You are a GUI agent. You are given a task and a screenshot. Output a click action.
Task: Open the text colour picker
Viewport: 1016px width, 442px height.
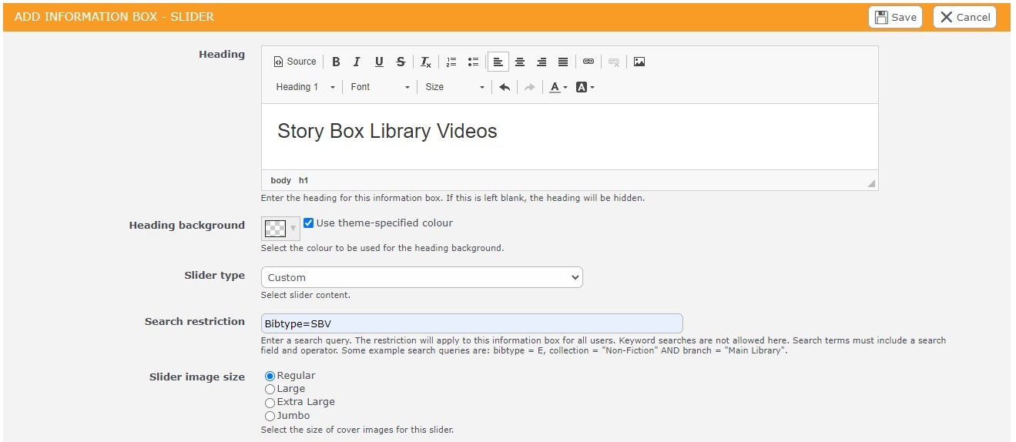(558, 87)
